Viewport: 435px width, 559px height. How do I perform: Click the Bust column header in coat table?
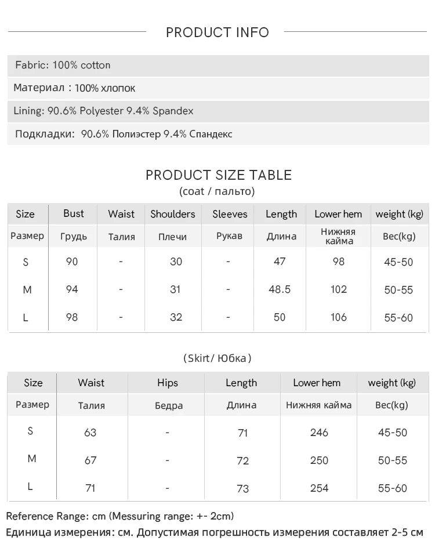74,213
